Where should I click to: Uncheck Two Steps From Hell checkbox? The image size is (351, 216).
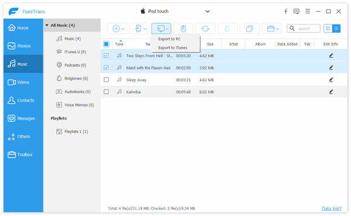pyautogui.click(x=106, y=55)
